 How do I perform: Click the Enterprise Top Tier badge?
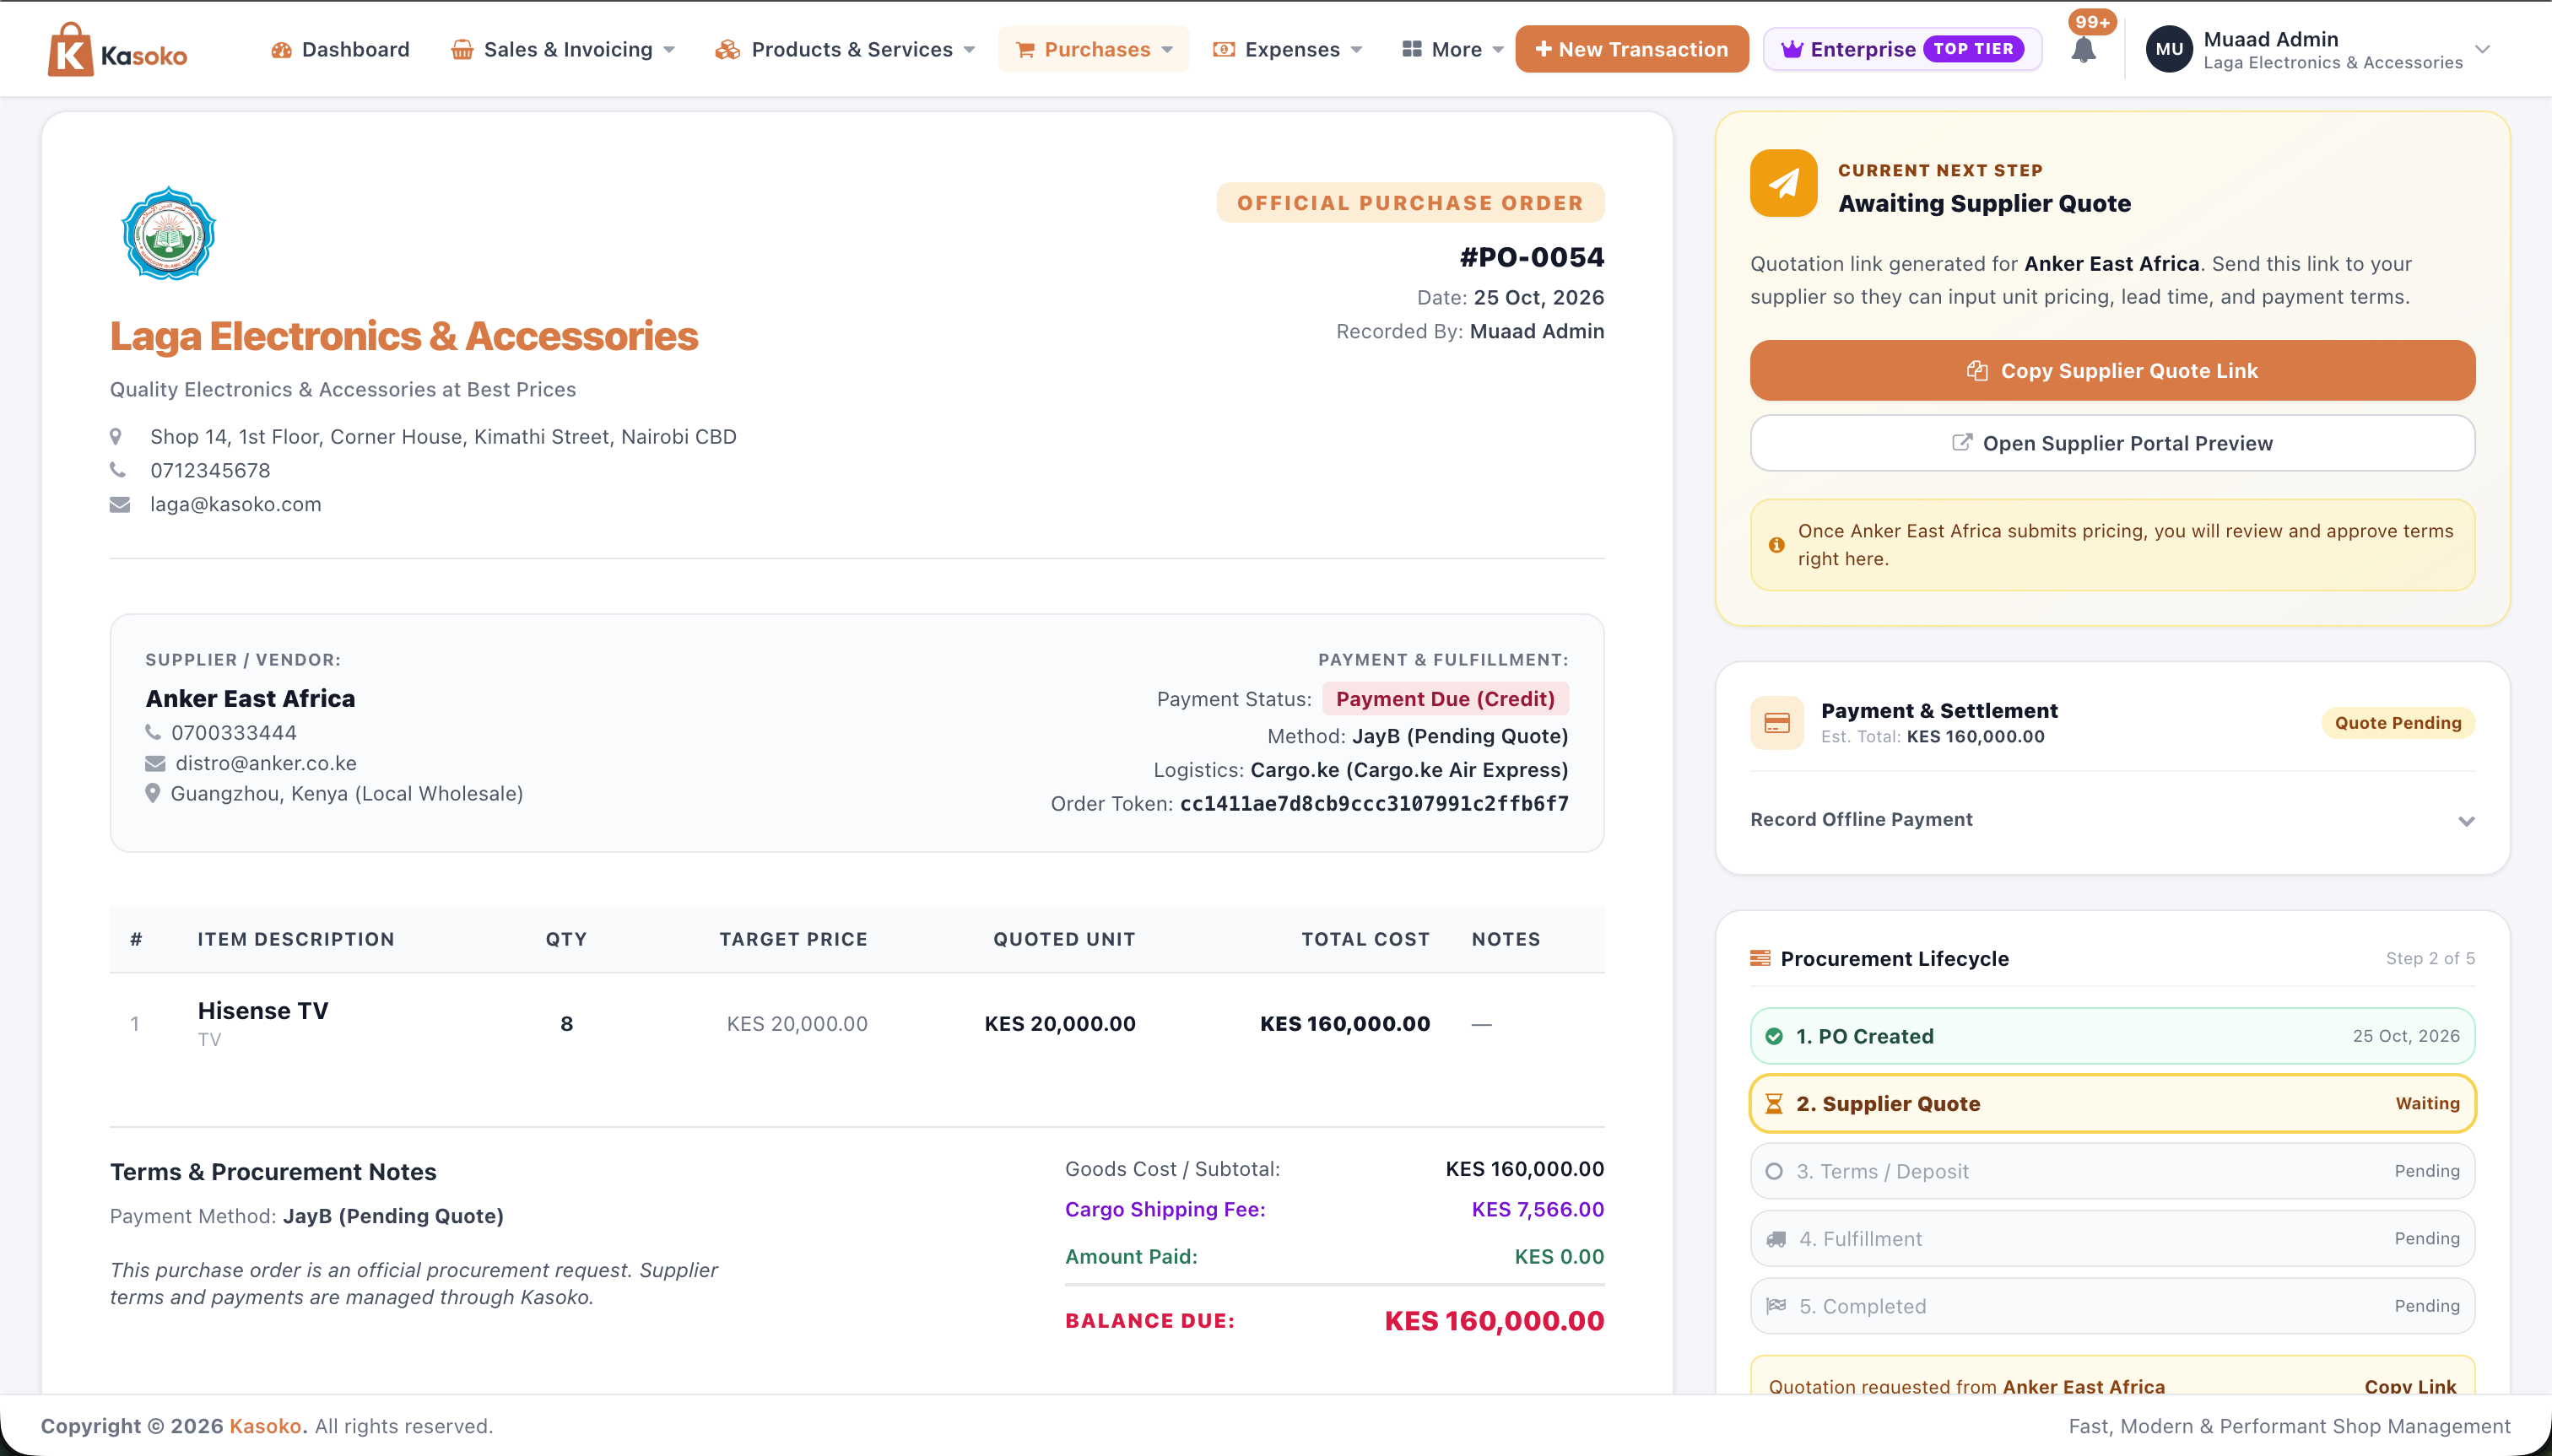(1901, 49)
